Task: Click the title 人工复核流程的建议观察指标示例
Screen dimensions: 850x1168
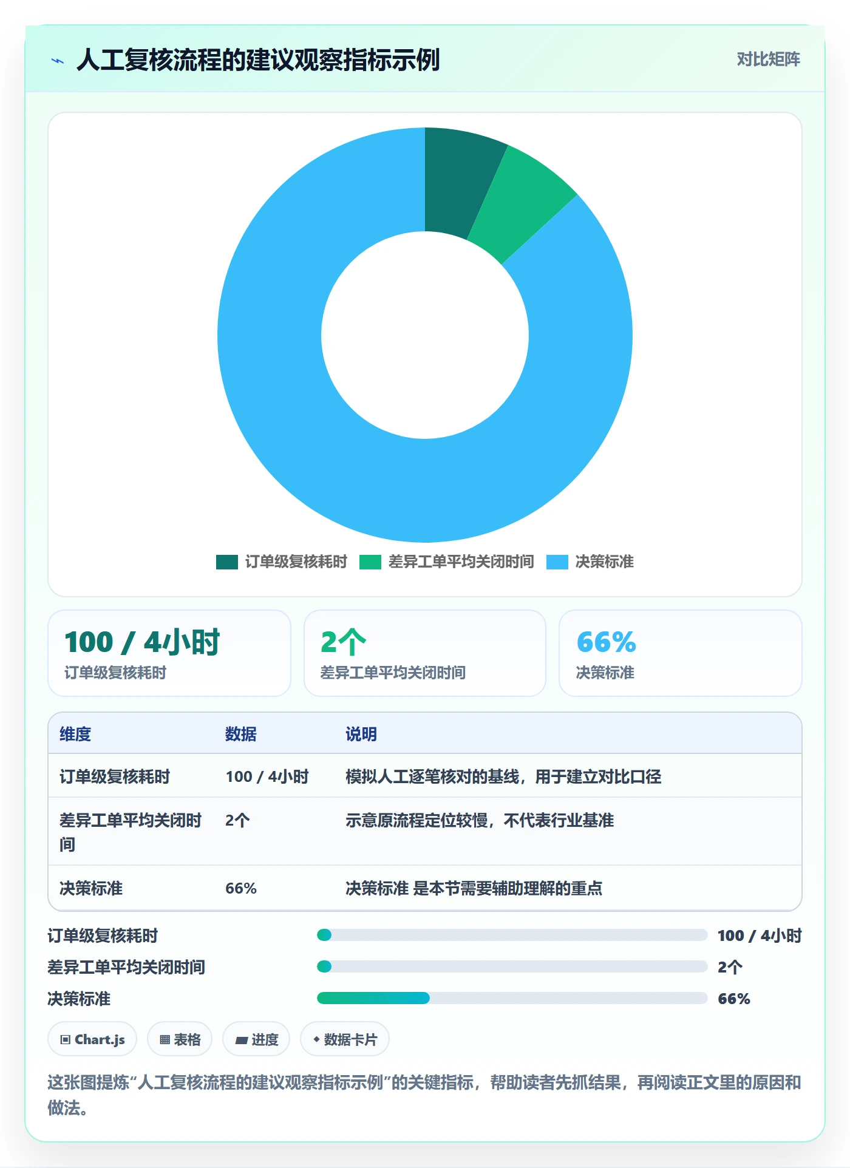Action: (x=257, y=60)
